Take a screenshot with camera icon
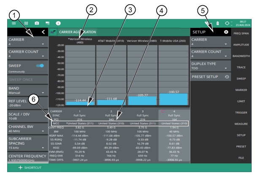Viewport: 255px width, 178px height. (36, 22)
